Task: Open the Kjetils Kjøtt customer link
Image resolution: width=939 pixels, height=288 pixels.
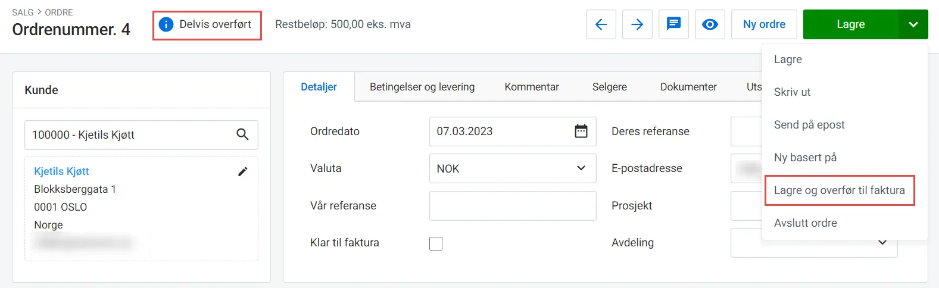Action: (x=61, y=171)
